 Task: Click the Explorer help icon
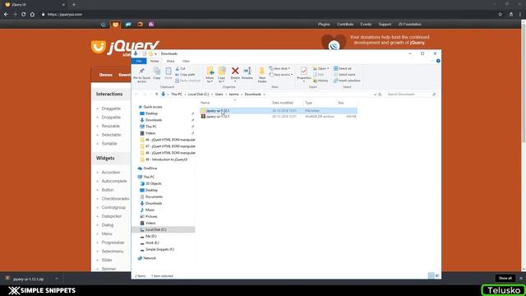(x=438, y=61)
